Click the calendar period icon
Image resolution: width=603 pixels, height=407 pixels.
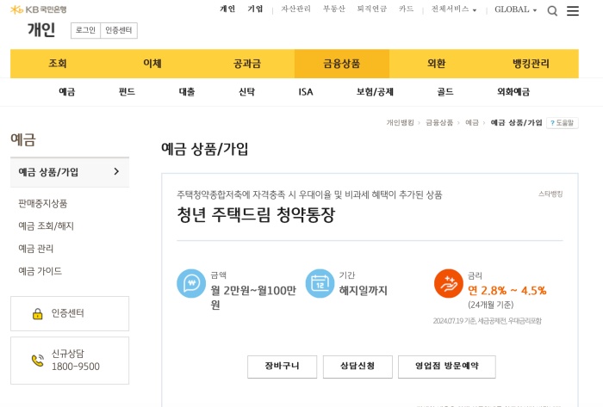point(320,283)
